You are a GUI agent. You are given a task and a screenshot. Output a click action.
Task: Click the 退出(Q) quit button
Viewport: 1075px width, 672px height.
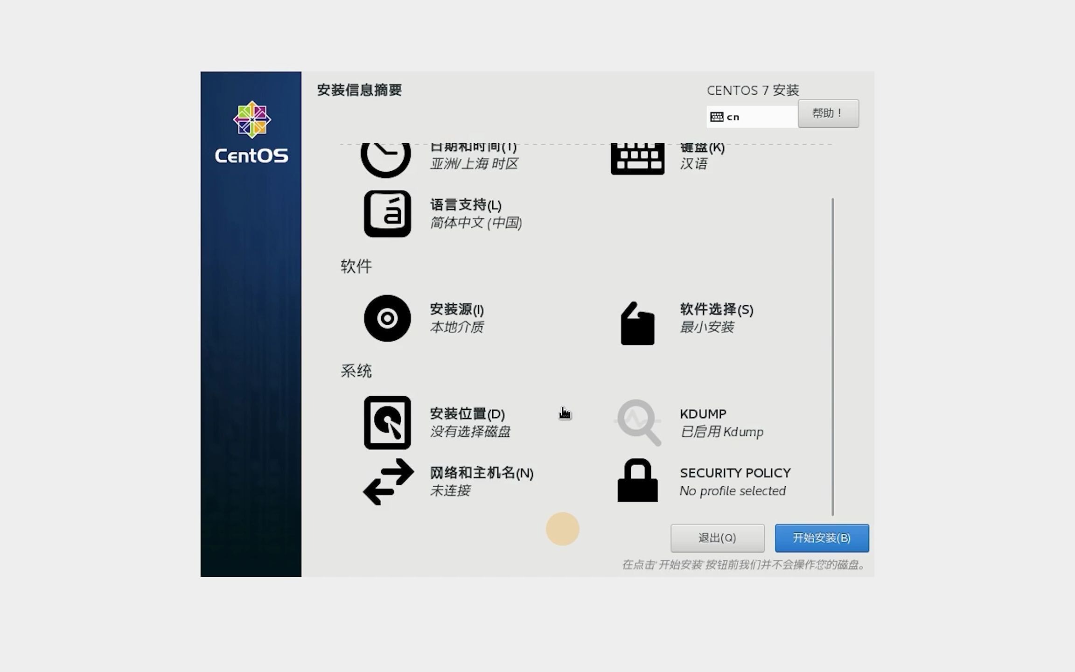717,538
